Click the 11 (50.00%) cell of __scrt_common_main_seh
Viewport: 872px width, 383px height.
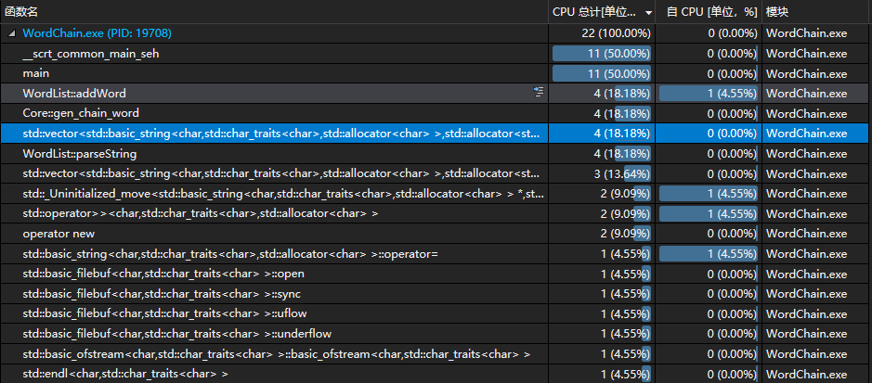pos(601,54)
